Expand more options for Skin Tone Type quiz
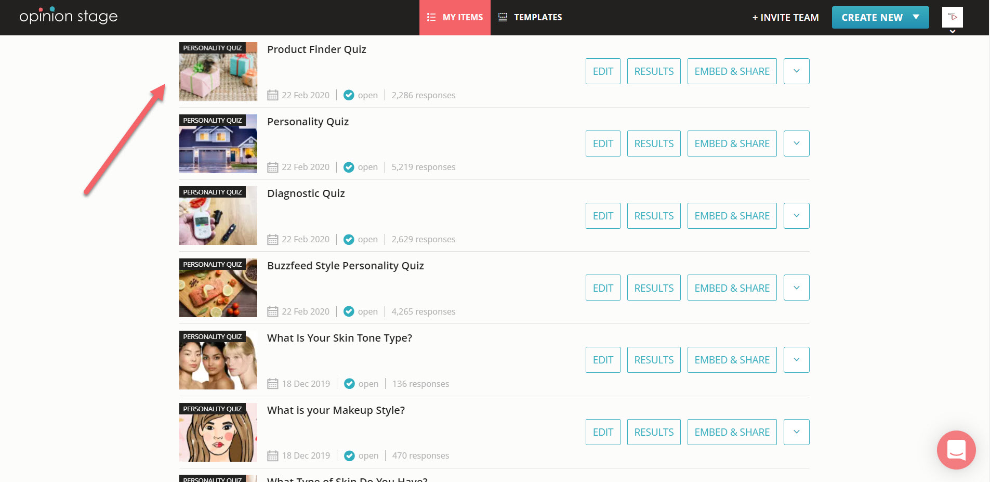Image resolution: width=990 pixels, height=482 pixels. point(797,360)
